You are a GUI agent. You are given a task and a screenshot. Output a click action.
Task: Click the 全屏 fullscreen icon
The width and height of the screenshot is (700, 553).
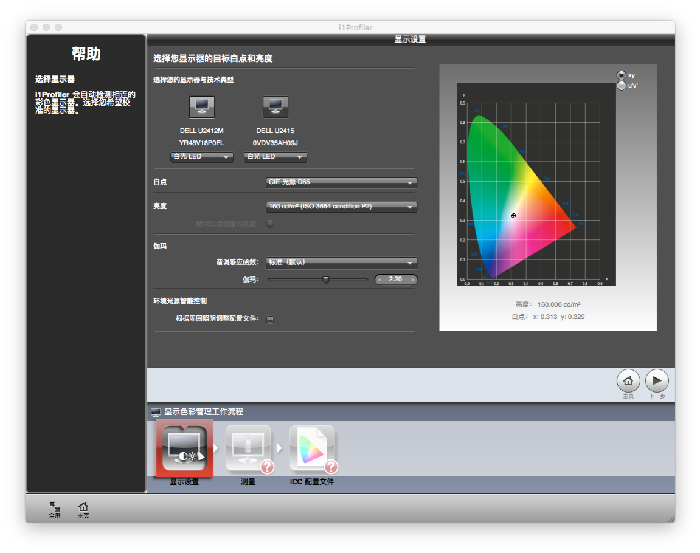point(54,509)
